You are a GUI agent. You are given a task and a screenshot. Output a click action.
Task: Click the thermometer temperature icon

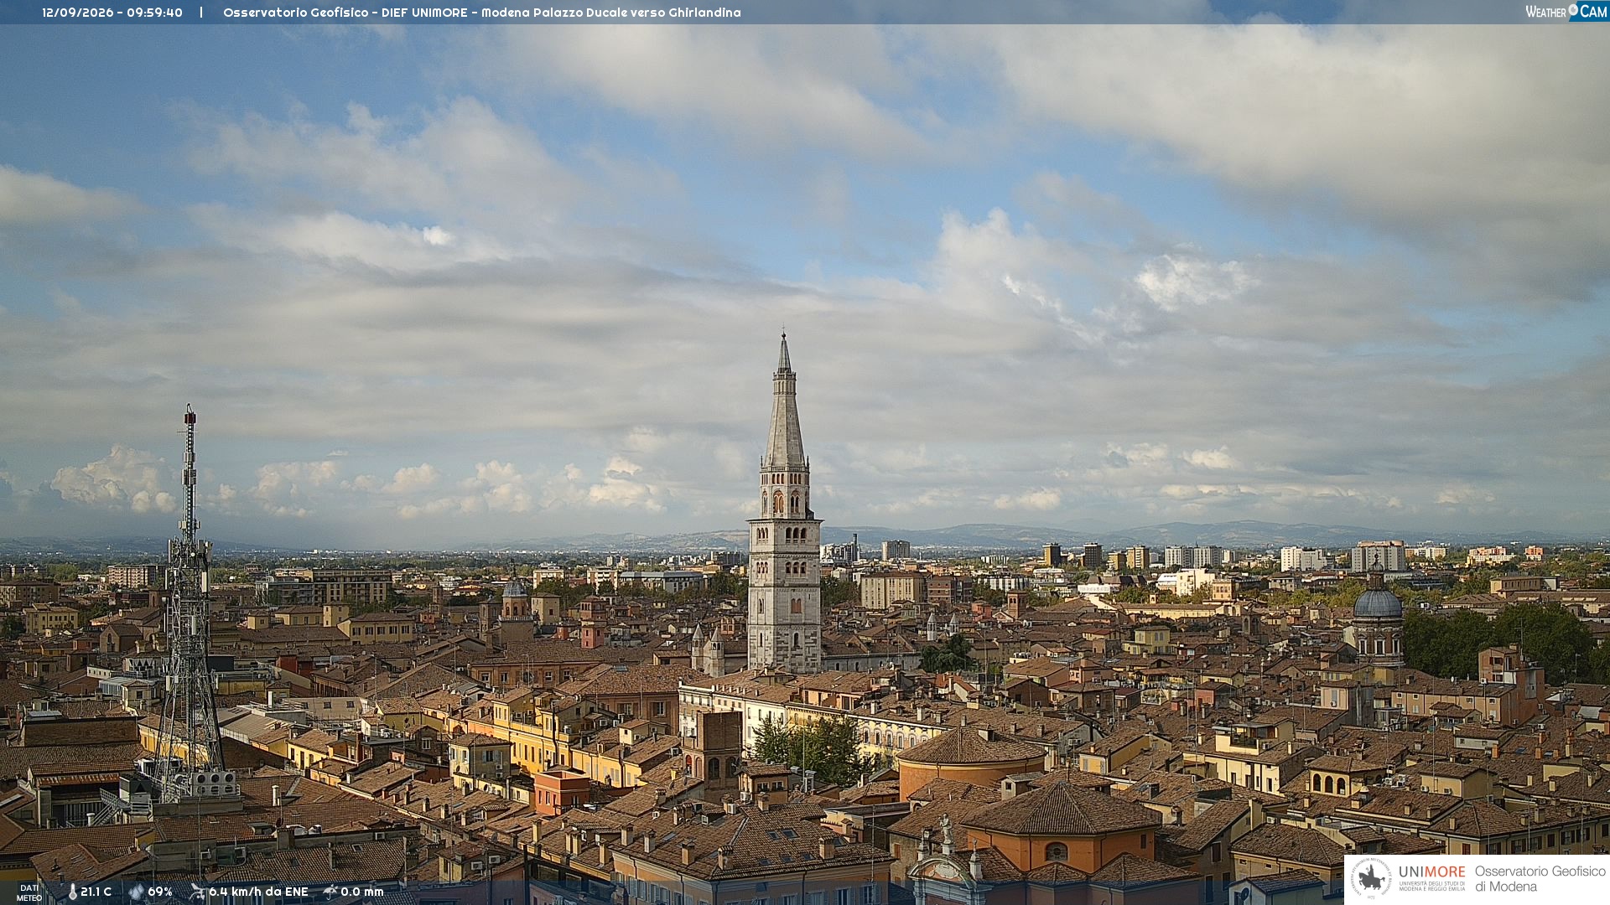[73, 892]
